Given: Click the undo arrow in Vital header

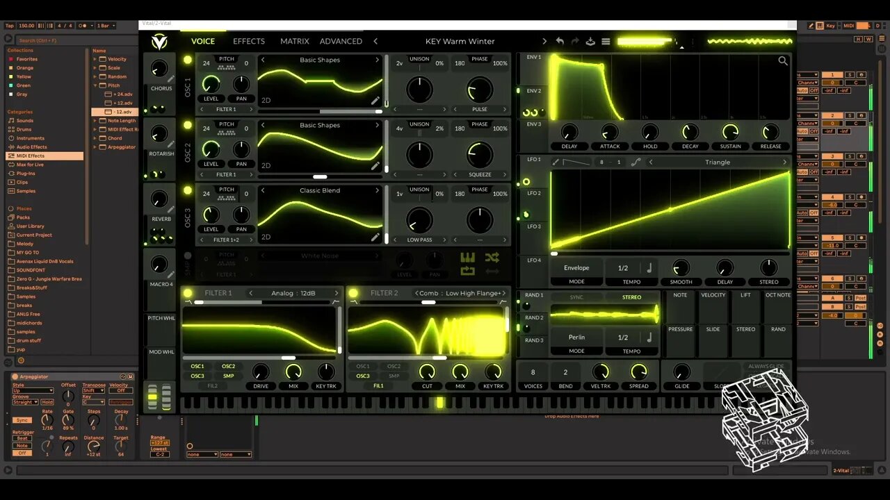Looking at the screenshot, I should coord(560,42).
